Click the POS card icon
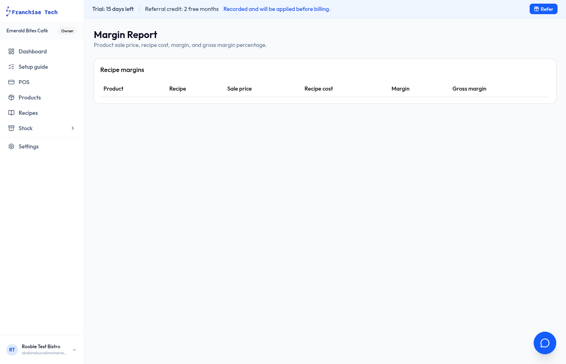The width and height of the screenshot is (566, 364). pyautogui.click(x=11, y=82)
